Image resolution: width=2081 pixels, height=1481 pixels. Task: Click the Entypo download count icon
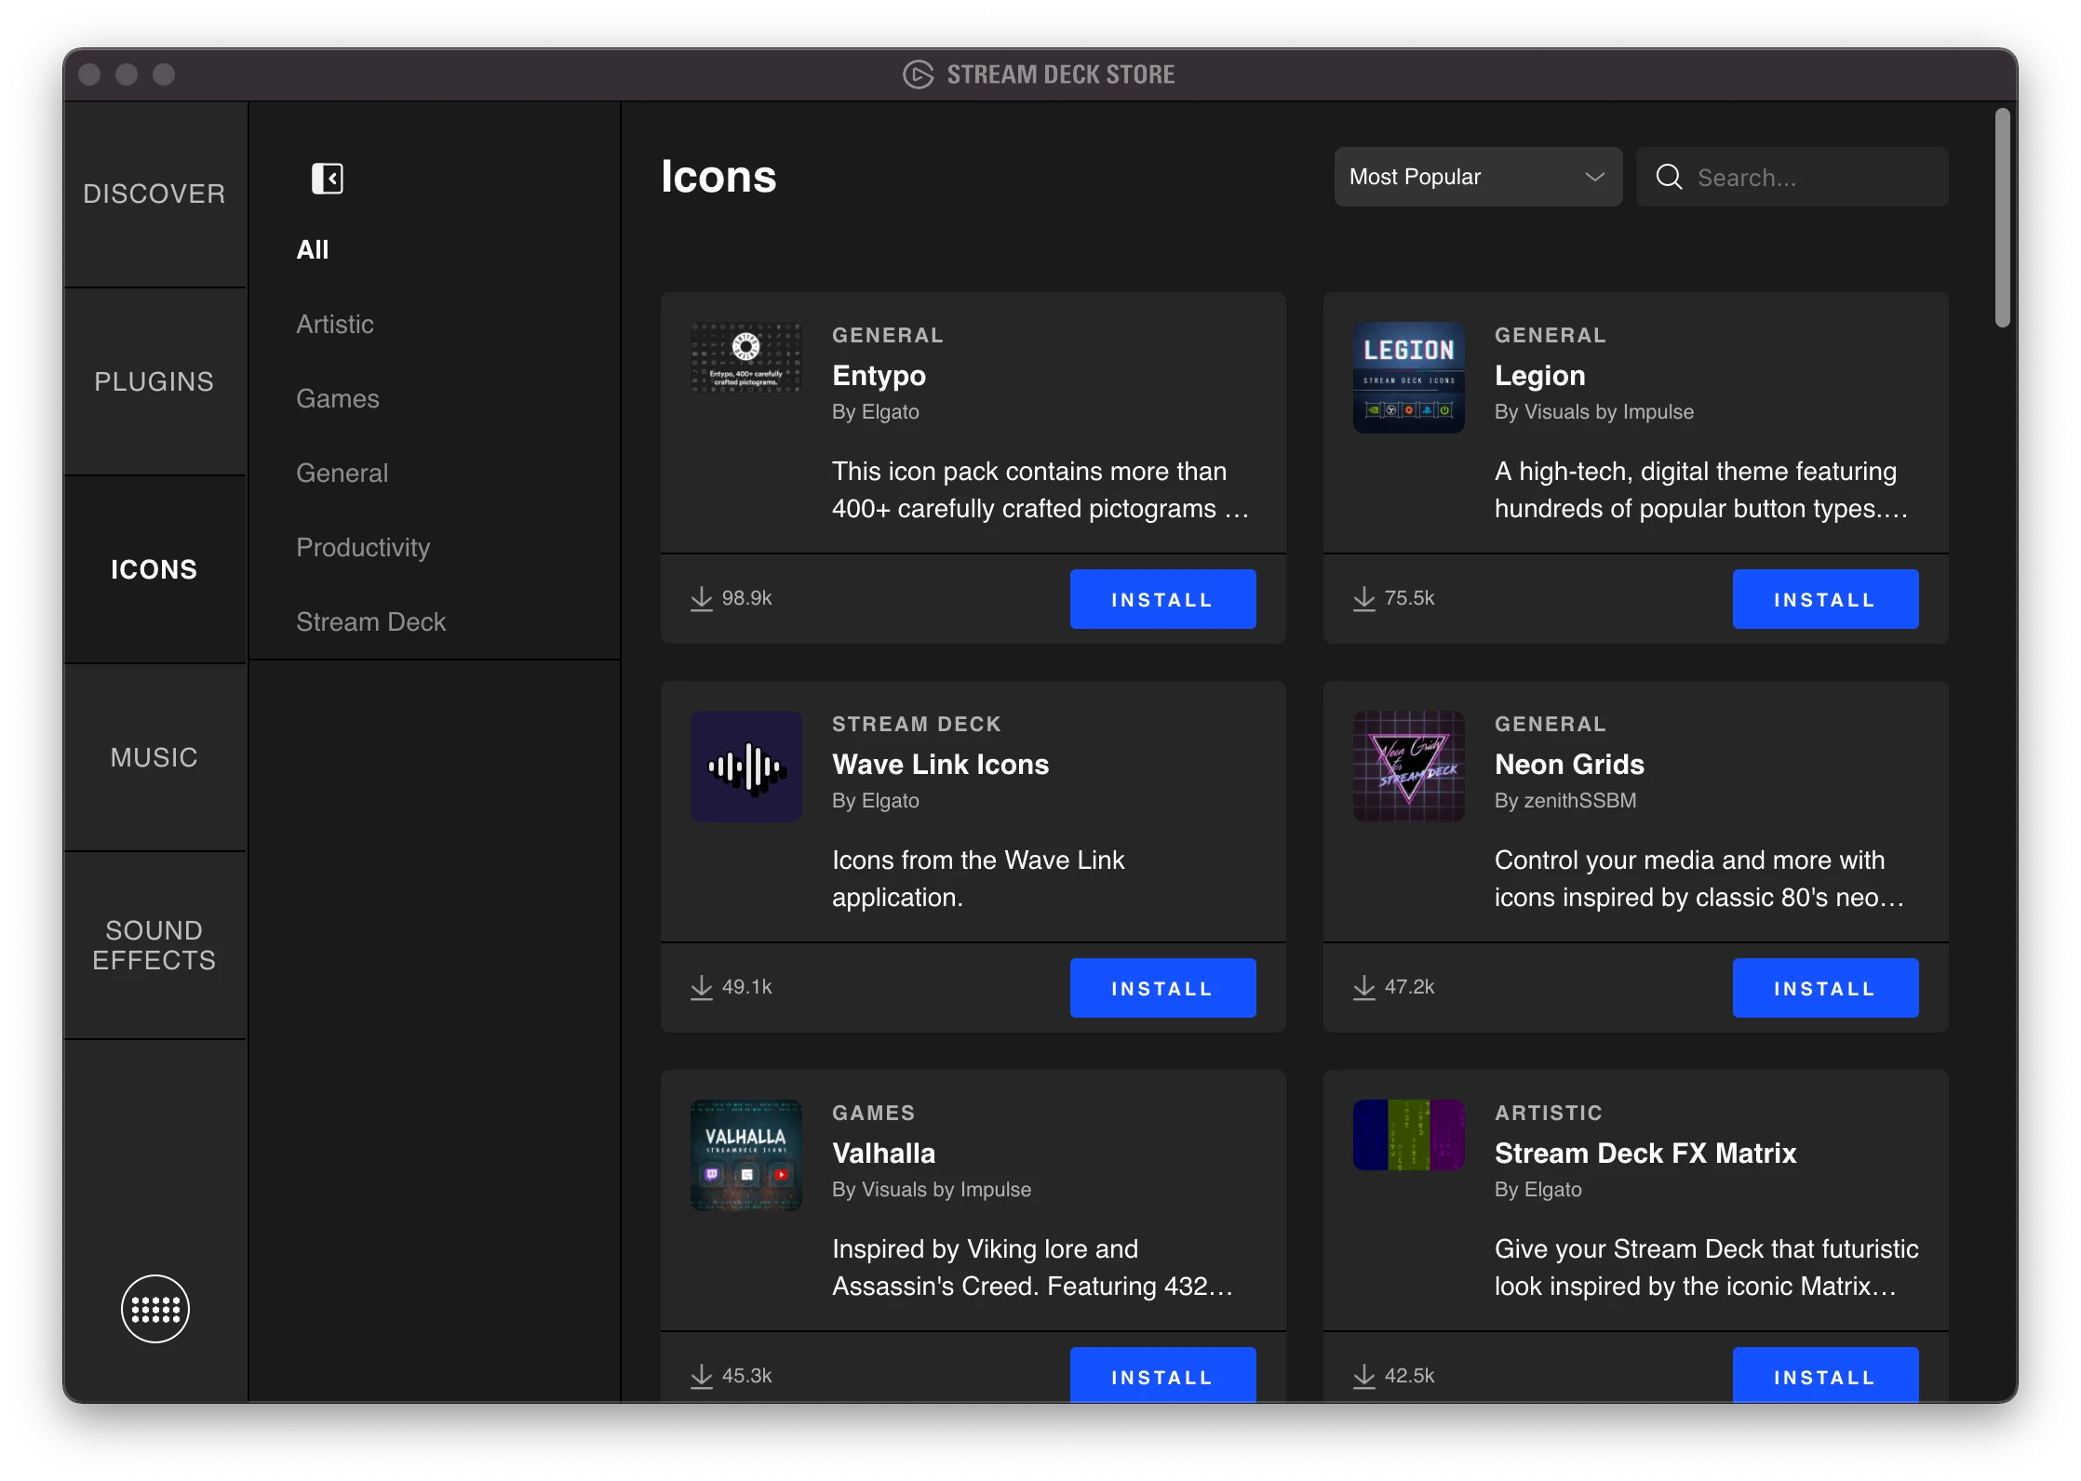pos(702,598)
